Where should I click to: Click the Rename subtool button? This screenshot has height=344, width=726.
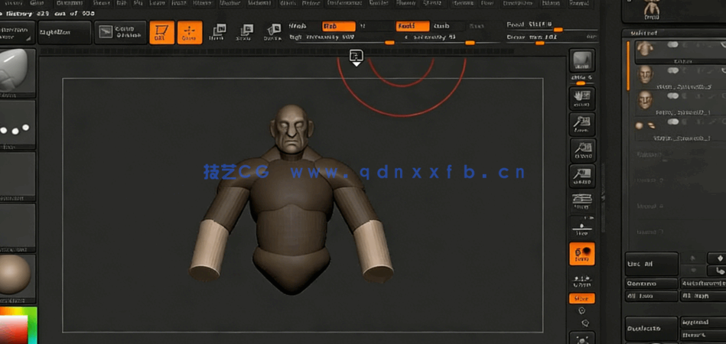(652, 284)
